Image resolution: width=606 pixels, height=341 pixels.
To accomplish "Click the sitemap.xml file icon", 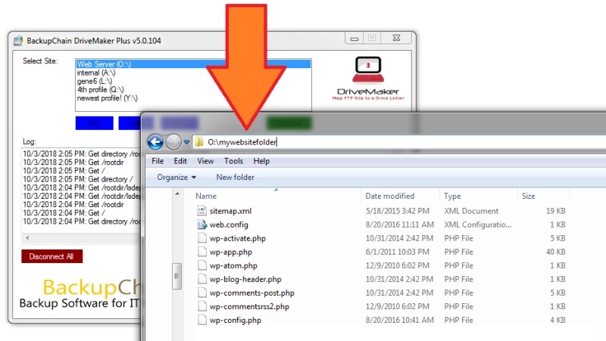I will click(201, 211).
